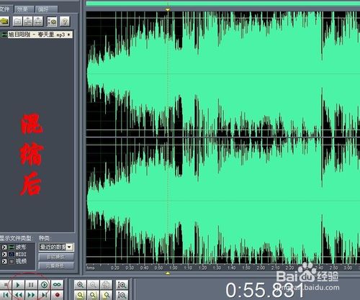The image size is (360, 300).
Task: Zoom out vertically on the waveform
Action: click(122, 295)
